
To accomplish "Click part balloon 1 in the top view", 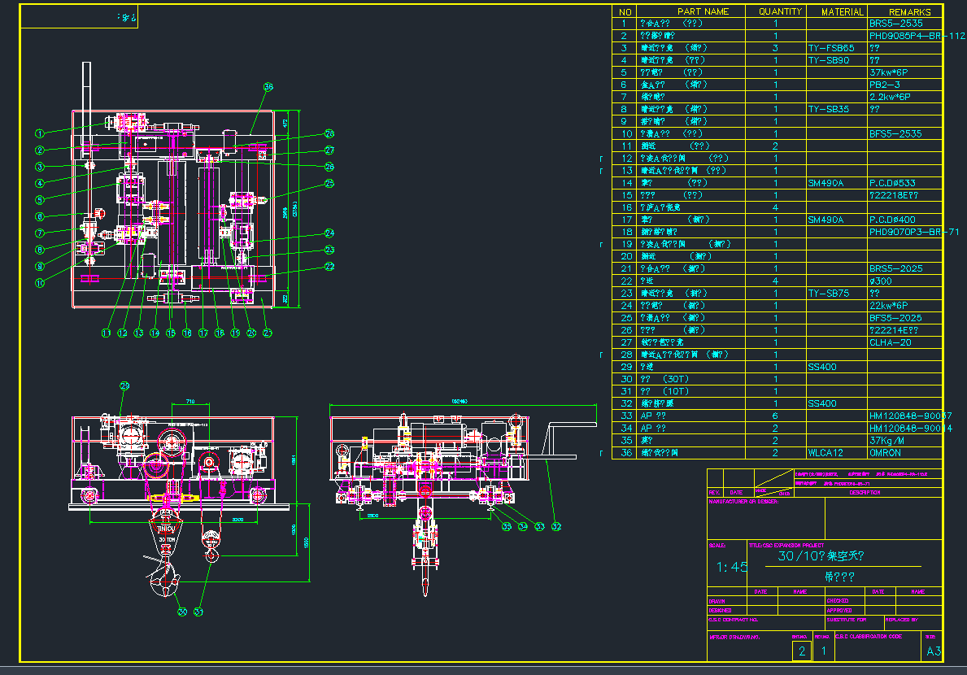I will pyautogui.click(x=38, y=133).
